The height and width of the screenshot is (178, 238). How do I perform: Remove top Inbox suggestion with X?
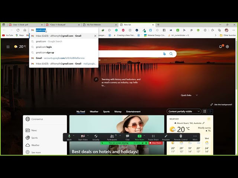(x=95, y=36)
